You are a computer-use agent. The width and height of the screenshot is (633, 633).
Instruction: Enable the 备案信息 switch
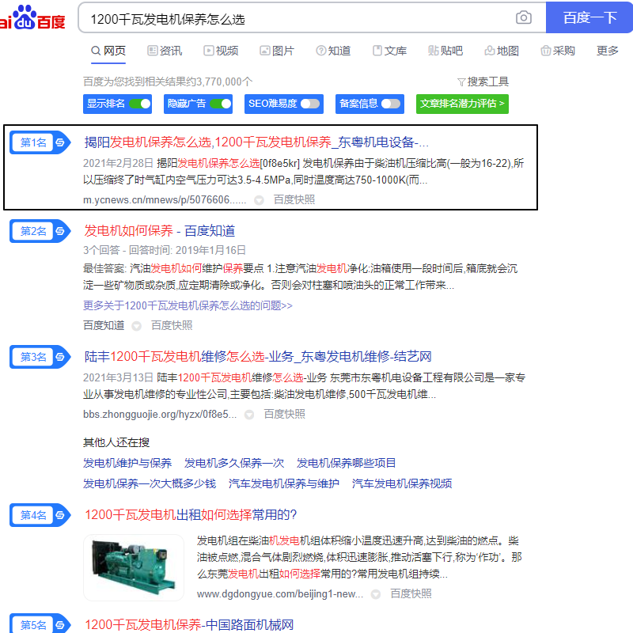[391, 104]
